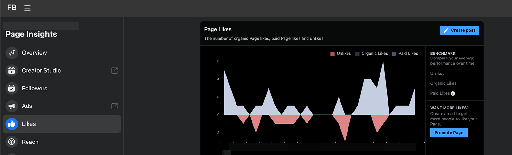Toggle the Unlikes legend series

pos(340,54)
